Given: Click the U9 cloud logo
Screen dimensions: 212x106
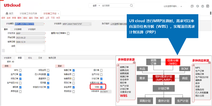Looking at the screenshot, I should tap(12, 5).
